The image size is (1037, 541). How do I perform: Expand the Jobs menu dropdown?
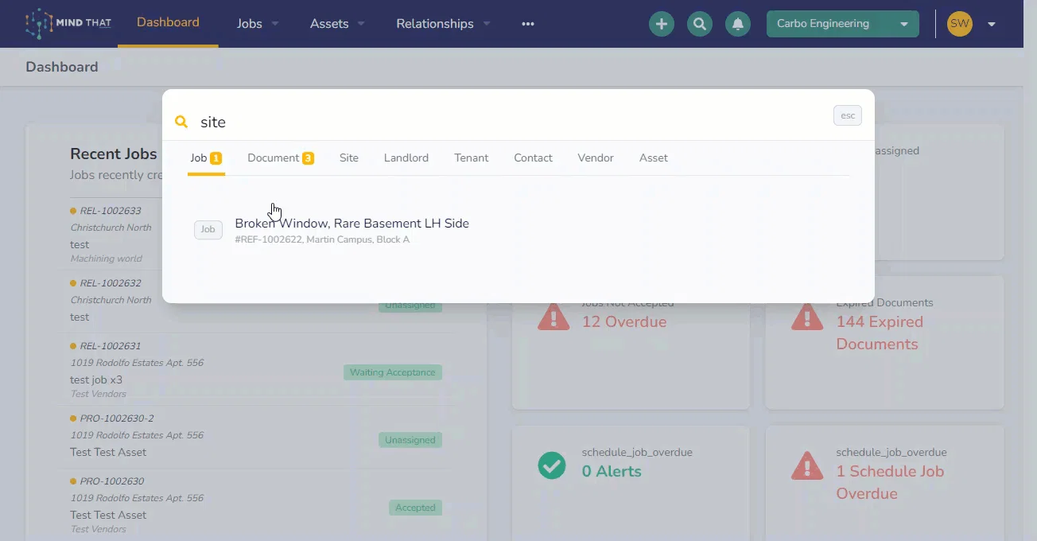pos(258,24)
